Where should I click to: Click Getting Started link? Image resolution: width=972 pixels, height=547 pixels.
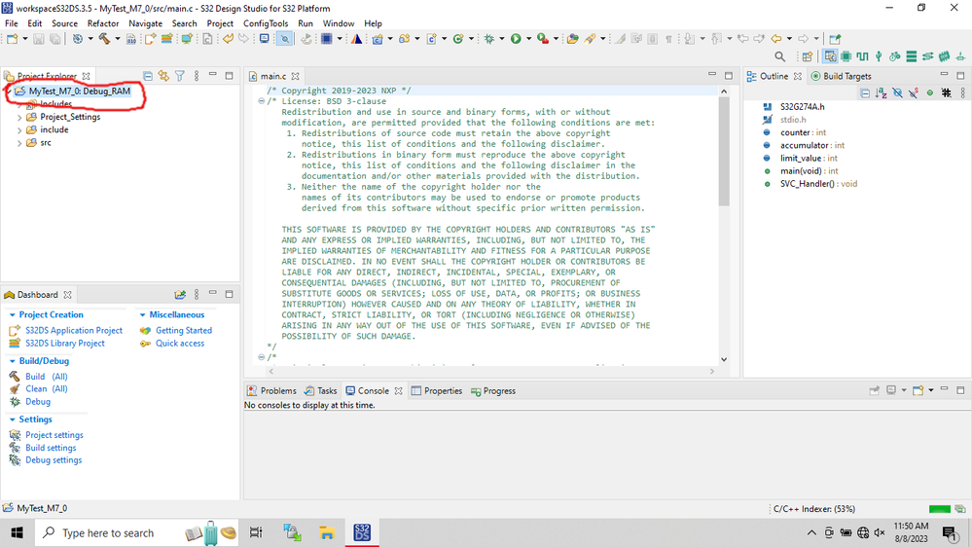click(x=184, y=331)
